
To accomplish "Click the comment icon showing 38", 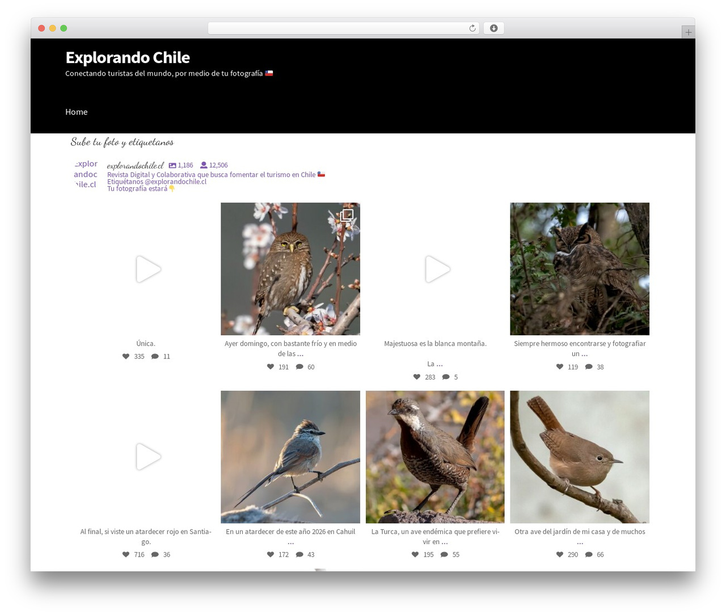I will 589,367.
